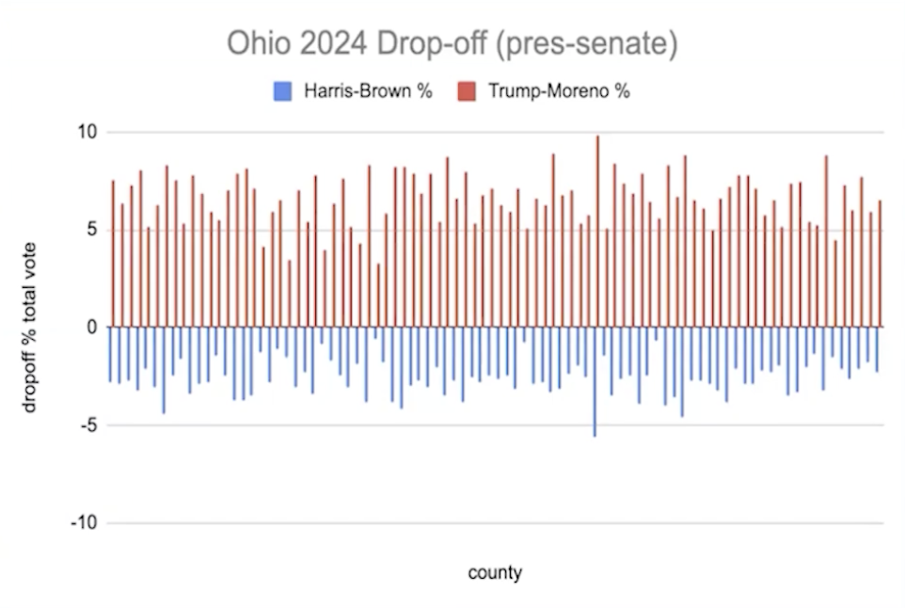
Task: Click the 10 y-axis tick label
Action: (87, 132)
